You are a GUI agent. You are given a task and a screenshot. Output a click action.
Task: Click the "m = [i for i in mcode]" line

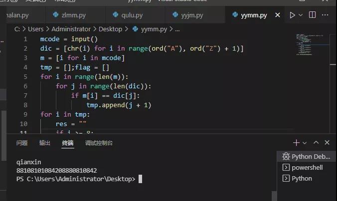pyautogui.click(x=82, y=58)
